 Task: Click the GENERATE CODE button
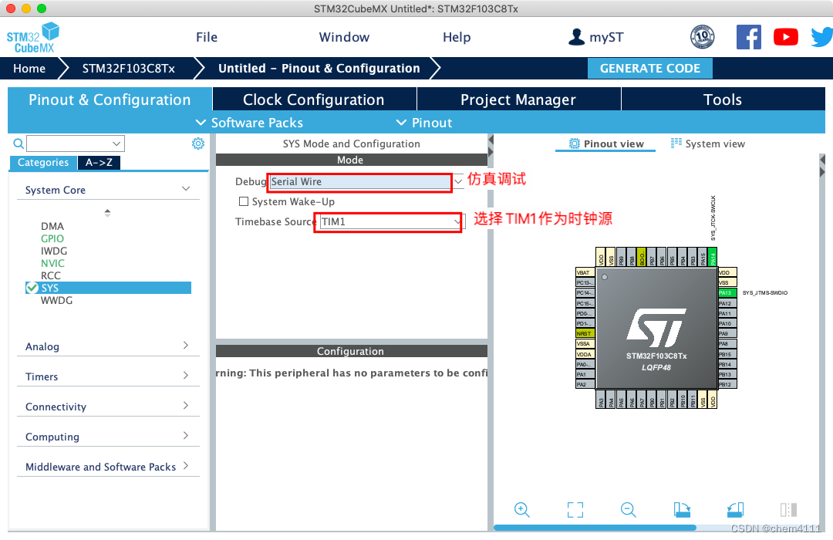click(x=649, y=68)
